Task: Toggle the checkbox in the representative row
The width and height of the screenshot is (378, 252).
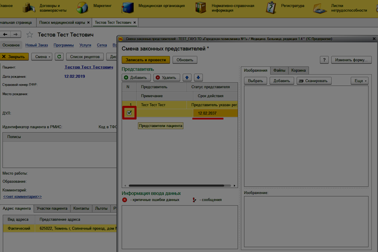Action: (x=129, y=113)
